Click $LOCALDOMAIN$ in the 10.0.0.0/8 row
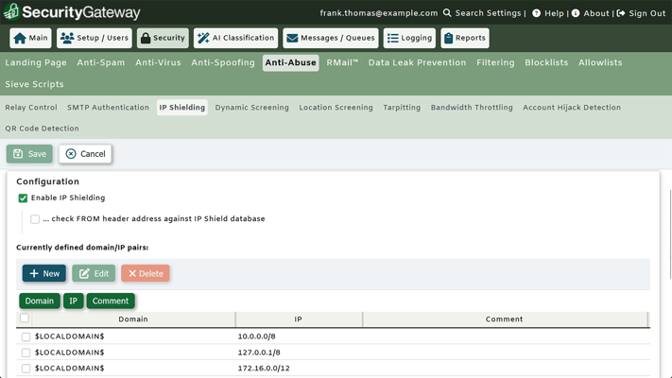Viewport: 672px width, 378px height. pos(69,336)
